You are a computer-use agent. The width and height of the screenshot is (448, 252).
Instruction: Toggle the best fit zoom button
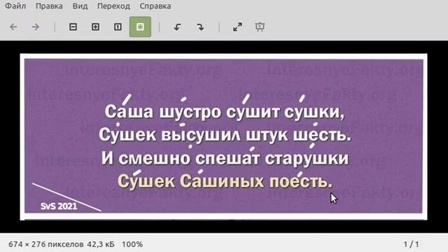[140, 27]
